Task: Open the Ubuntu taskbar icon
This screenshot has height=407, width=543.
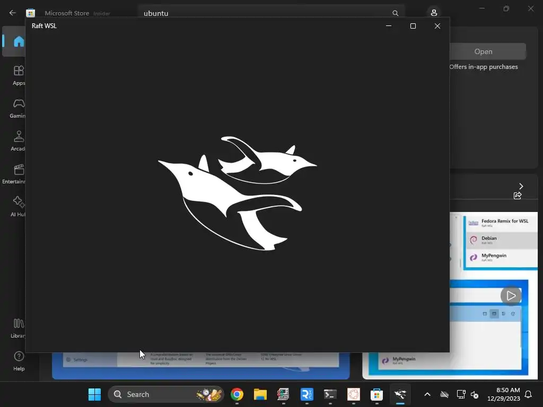Action: (354, 394)
